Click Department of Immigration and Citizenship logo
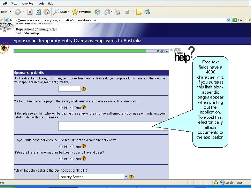 29,29
